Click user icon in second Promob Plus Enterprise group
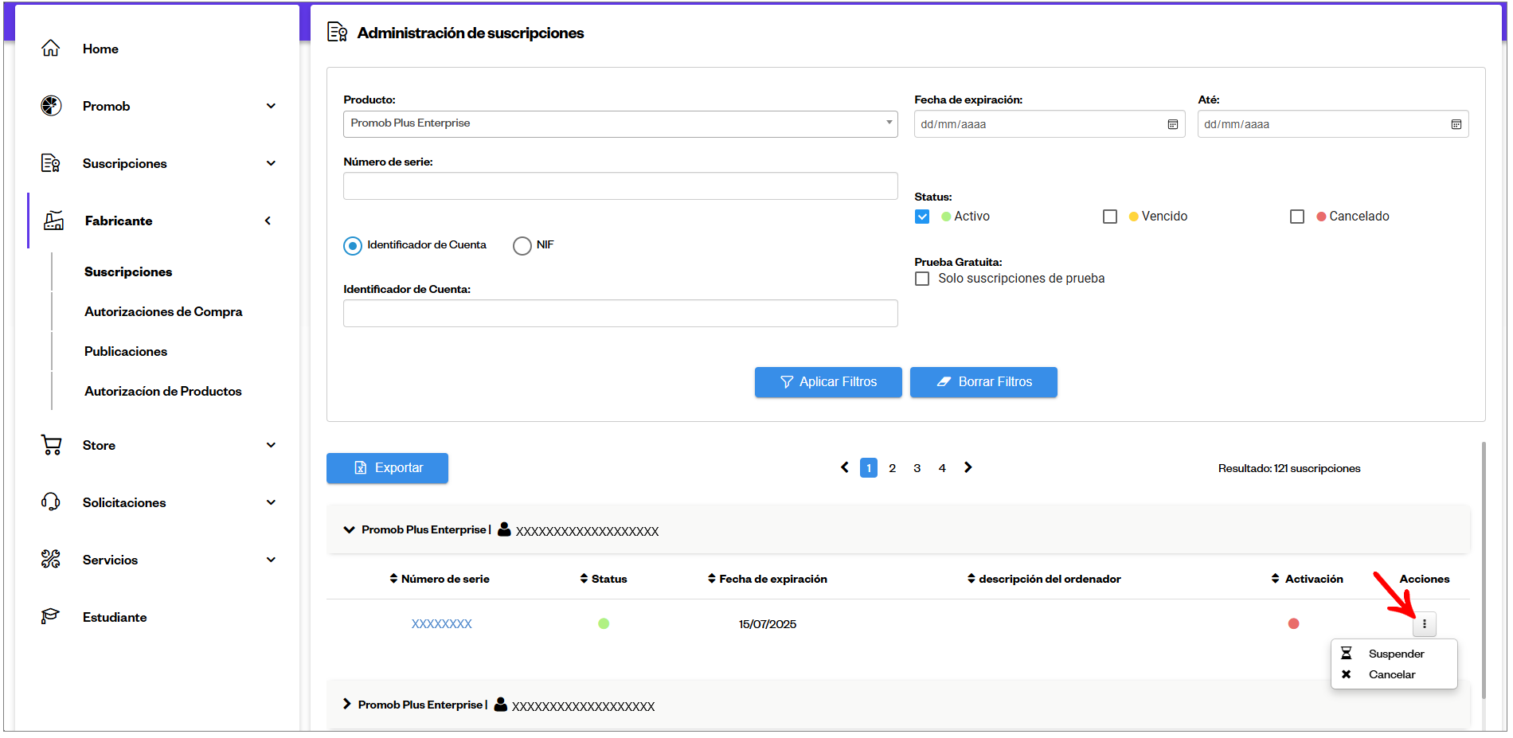The width and height of the screenshot is (1513, 738). [x=501, y=705]
